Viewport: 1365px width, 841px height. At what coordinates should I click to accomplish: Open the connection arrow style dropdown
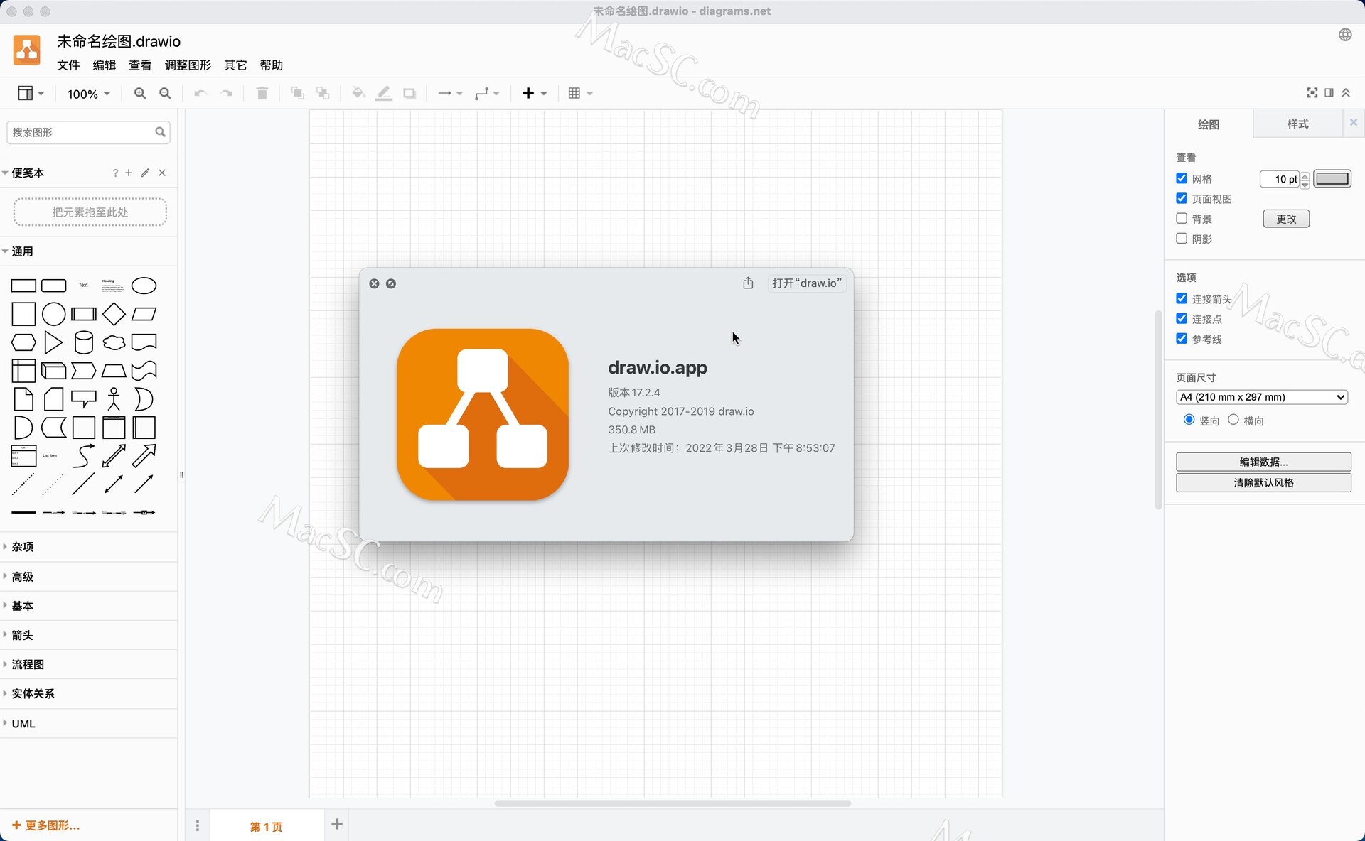pyautogui.click(x=450, y=93)
